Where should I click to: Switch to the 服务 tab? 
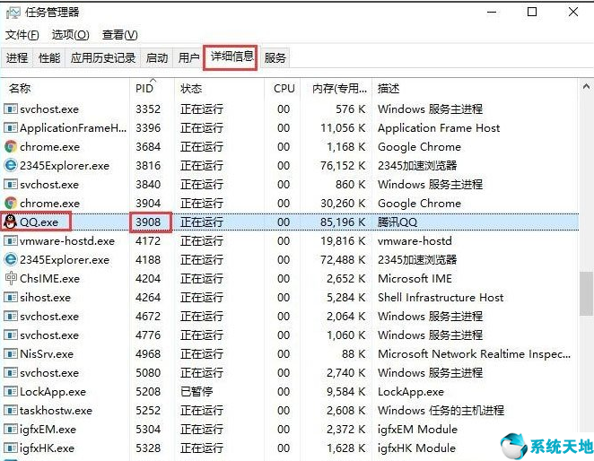pos(275,58)
